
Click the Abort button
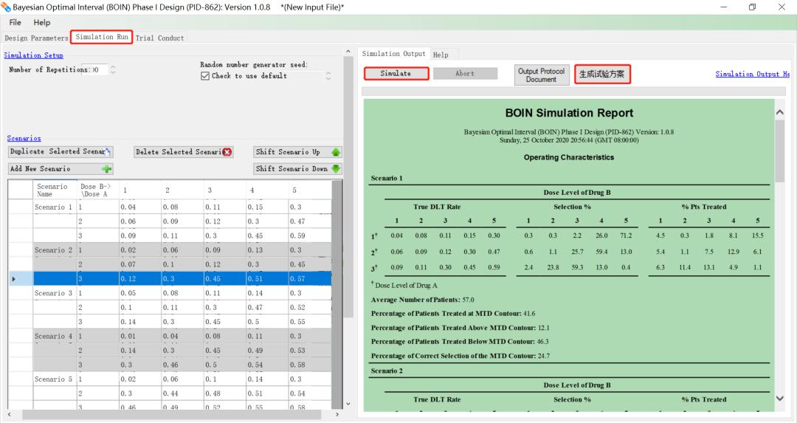coord(465,73)
